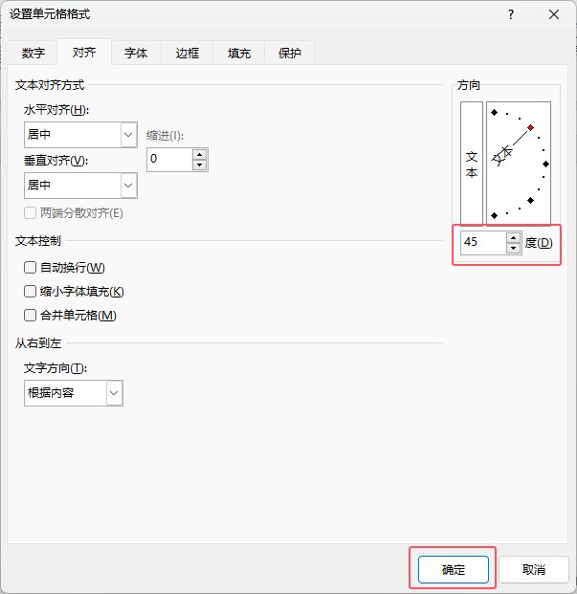This screenshot has height=594, width=577.
Task: Toggle the 缩小字体填充 checkbox
Action: [30, 292]
